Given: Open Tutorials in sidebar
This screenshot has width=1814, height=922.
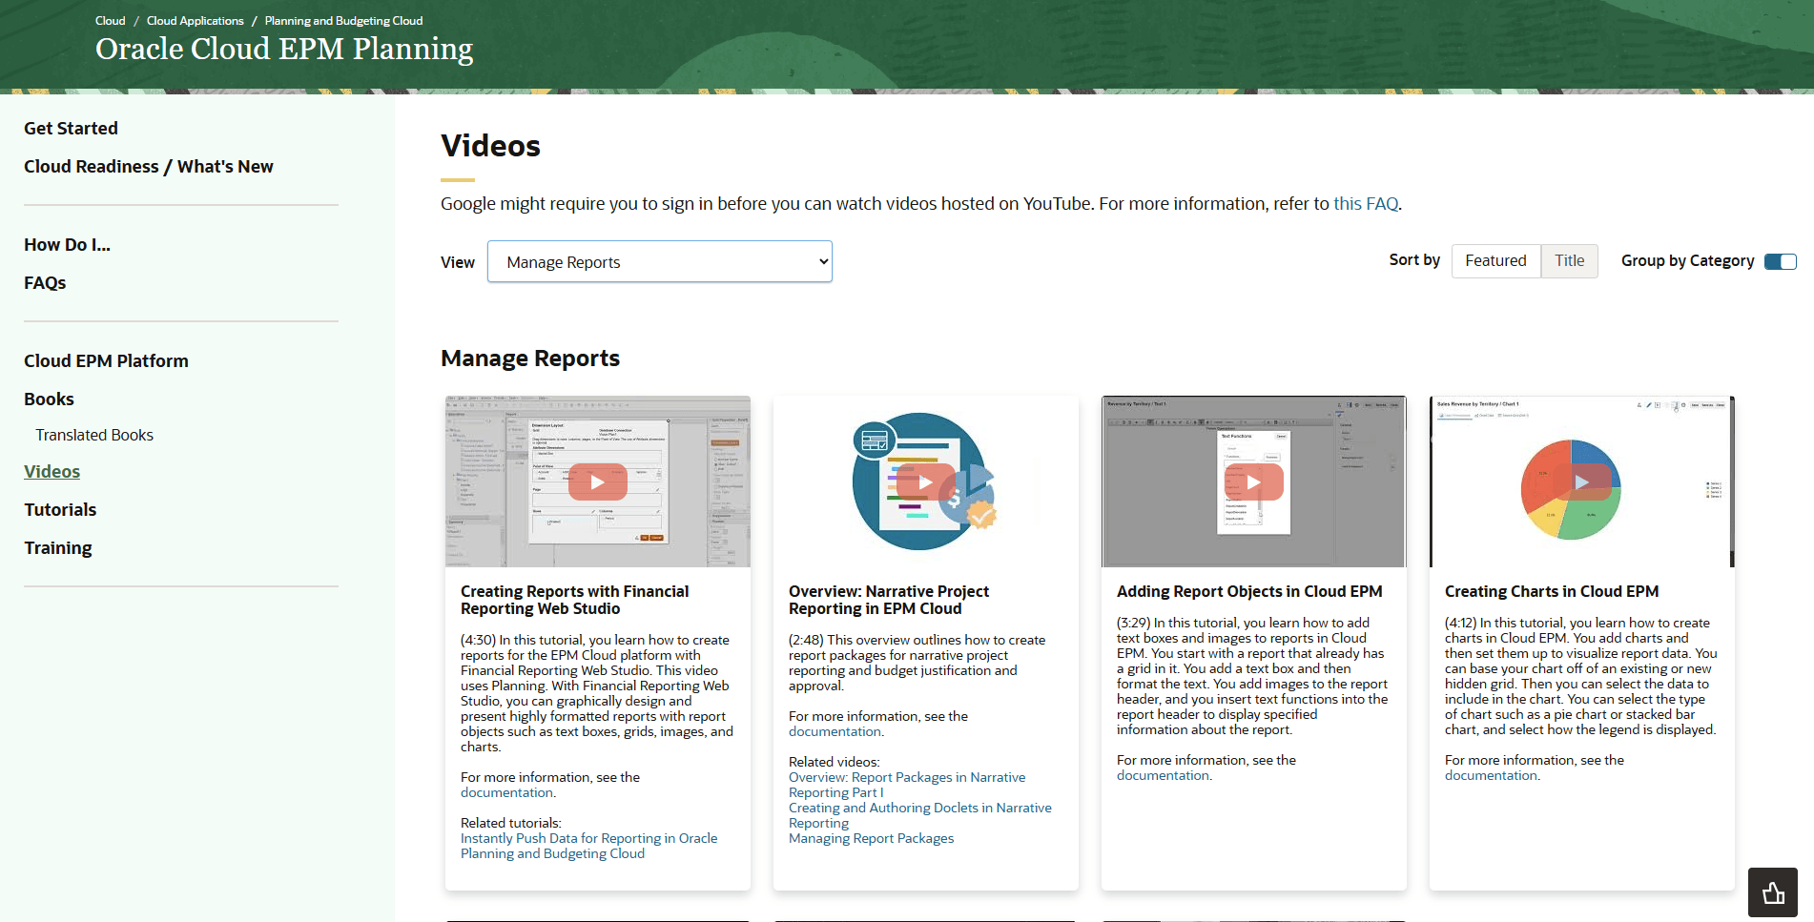Looking at the screenshot, I should (60, 510).
